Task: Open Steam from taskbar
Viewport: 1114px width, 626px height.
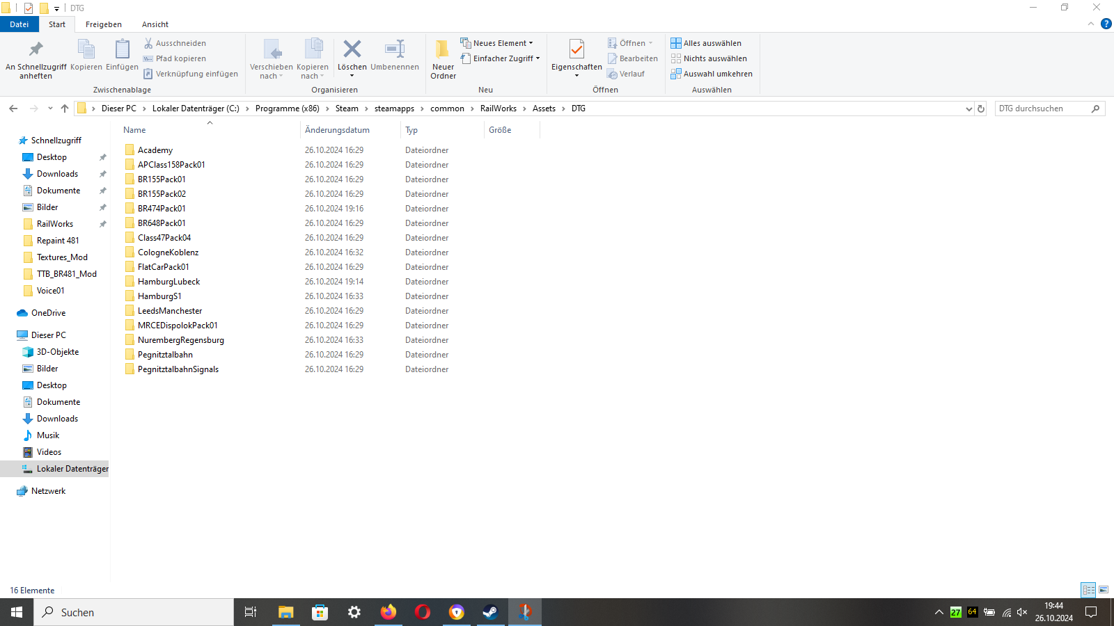Action: point(491,612)
